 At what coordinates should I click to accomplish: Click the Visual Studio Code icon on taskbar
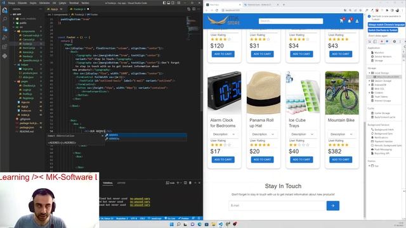[221, 224]
